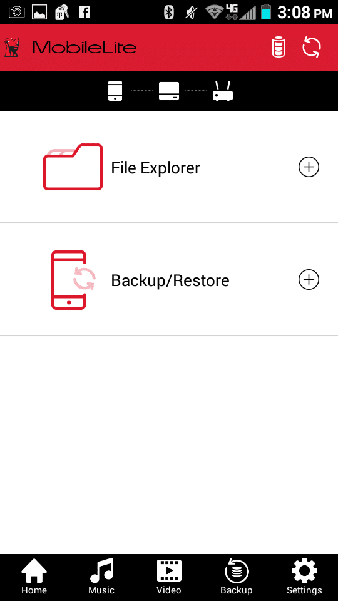Tap the MobileLite app title
This screenshot has height=601, width=338.
click(84, 48)
